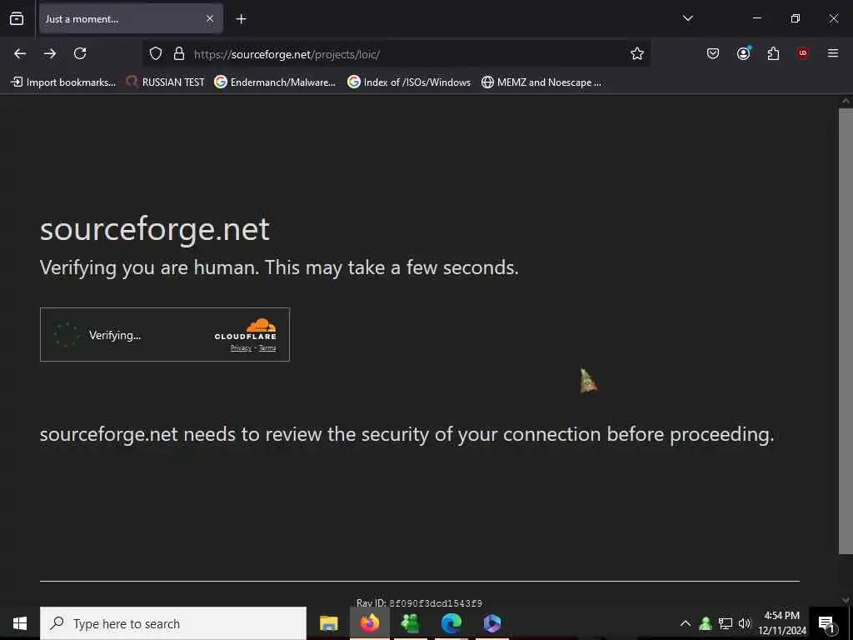Open the 'Endermanch/Malware...' bookmark
Screen dimensions: 853x640
coord(275,82)
